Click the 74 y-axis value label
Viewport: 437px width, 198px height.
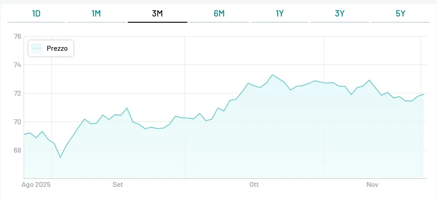point(17,65)
